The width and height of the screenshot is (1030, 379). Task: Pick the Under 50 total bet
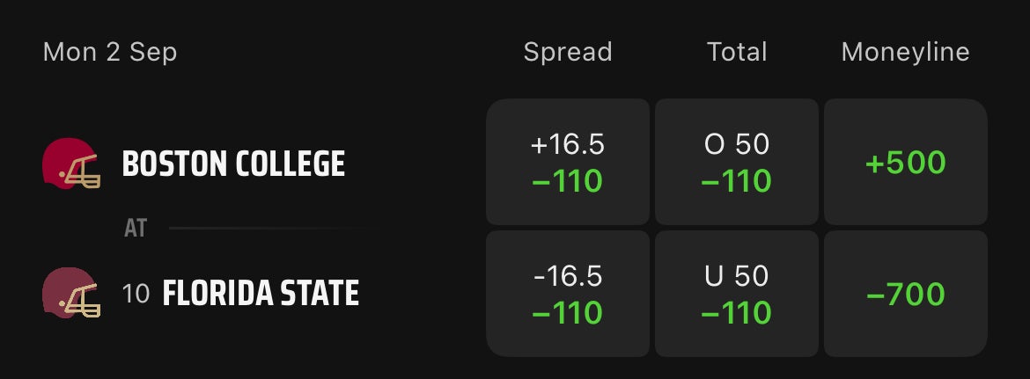coord(737,293)
